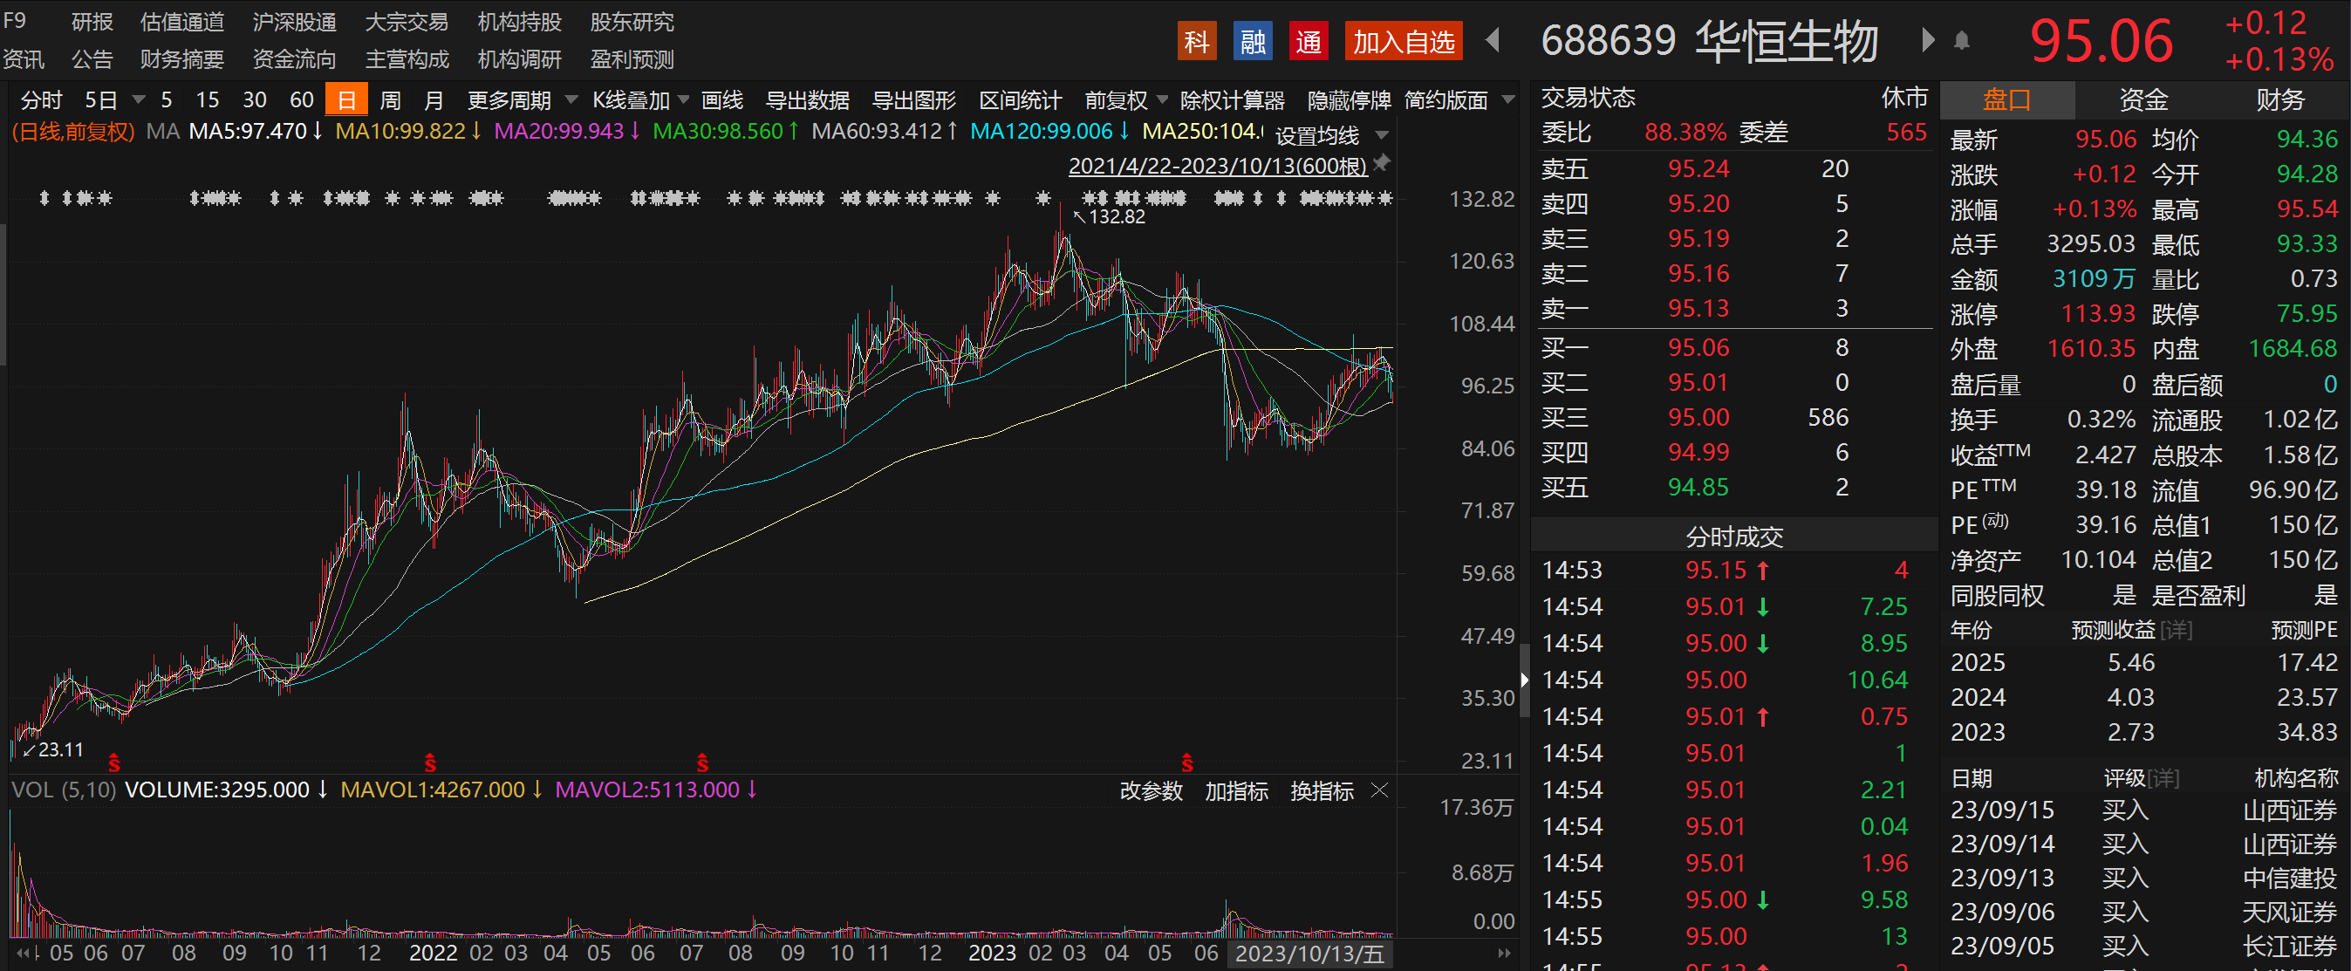This screenshot has width=2351, height=971.
Task: Click the blue 融 badge icon
Action: [x=1252, y=42]
